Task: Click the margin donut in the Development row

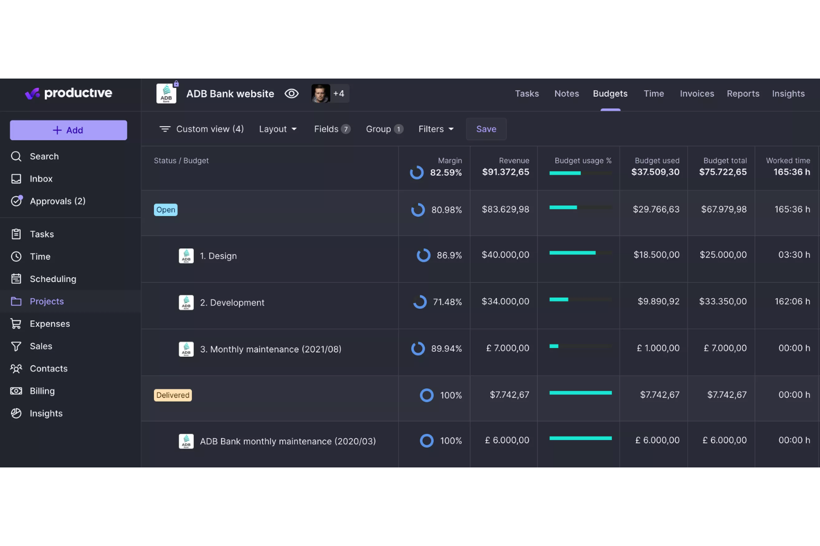Action: (x=419, y=301)
